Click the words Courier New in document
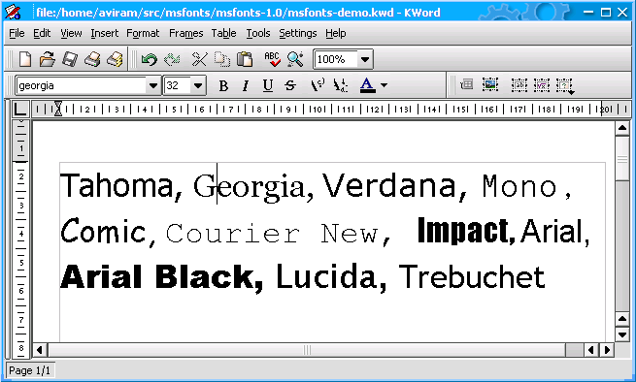The image size is (636, 382). point(272,234)
